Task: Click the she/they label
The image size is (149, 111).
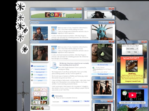Action: [x=66, y=101]
